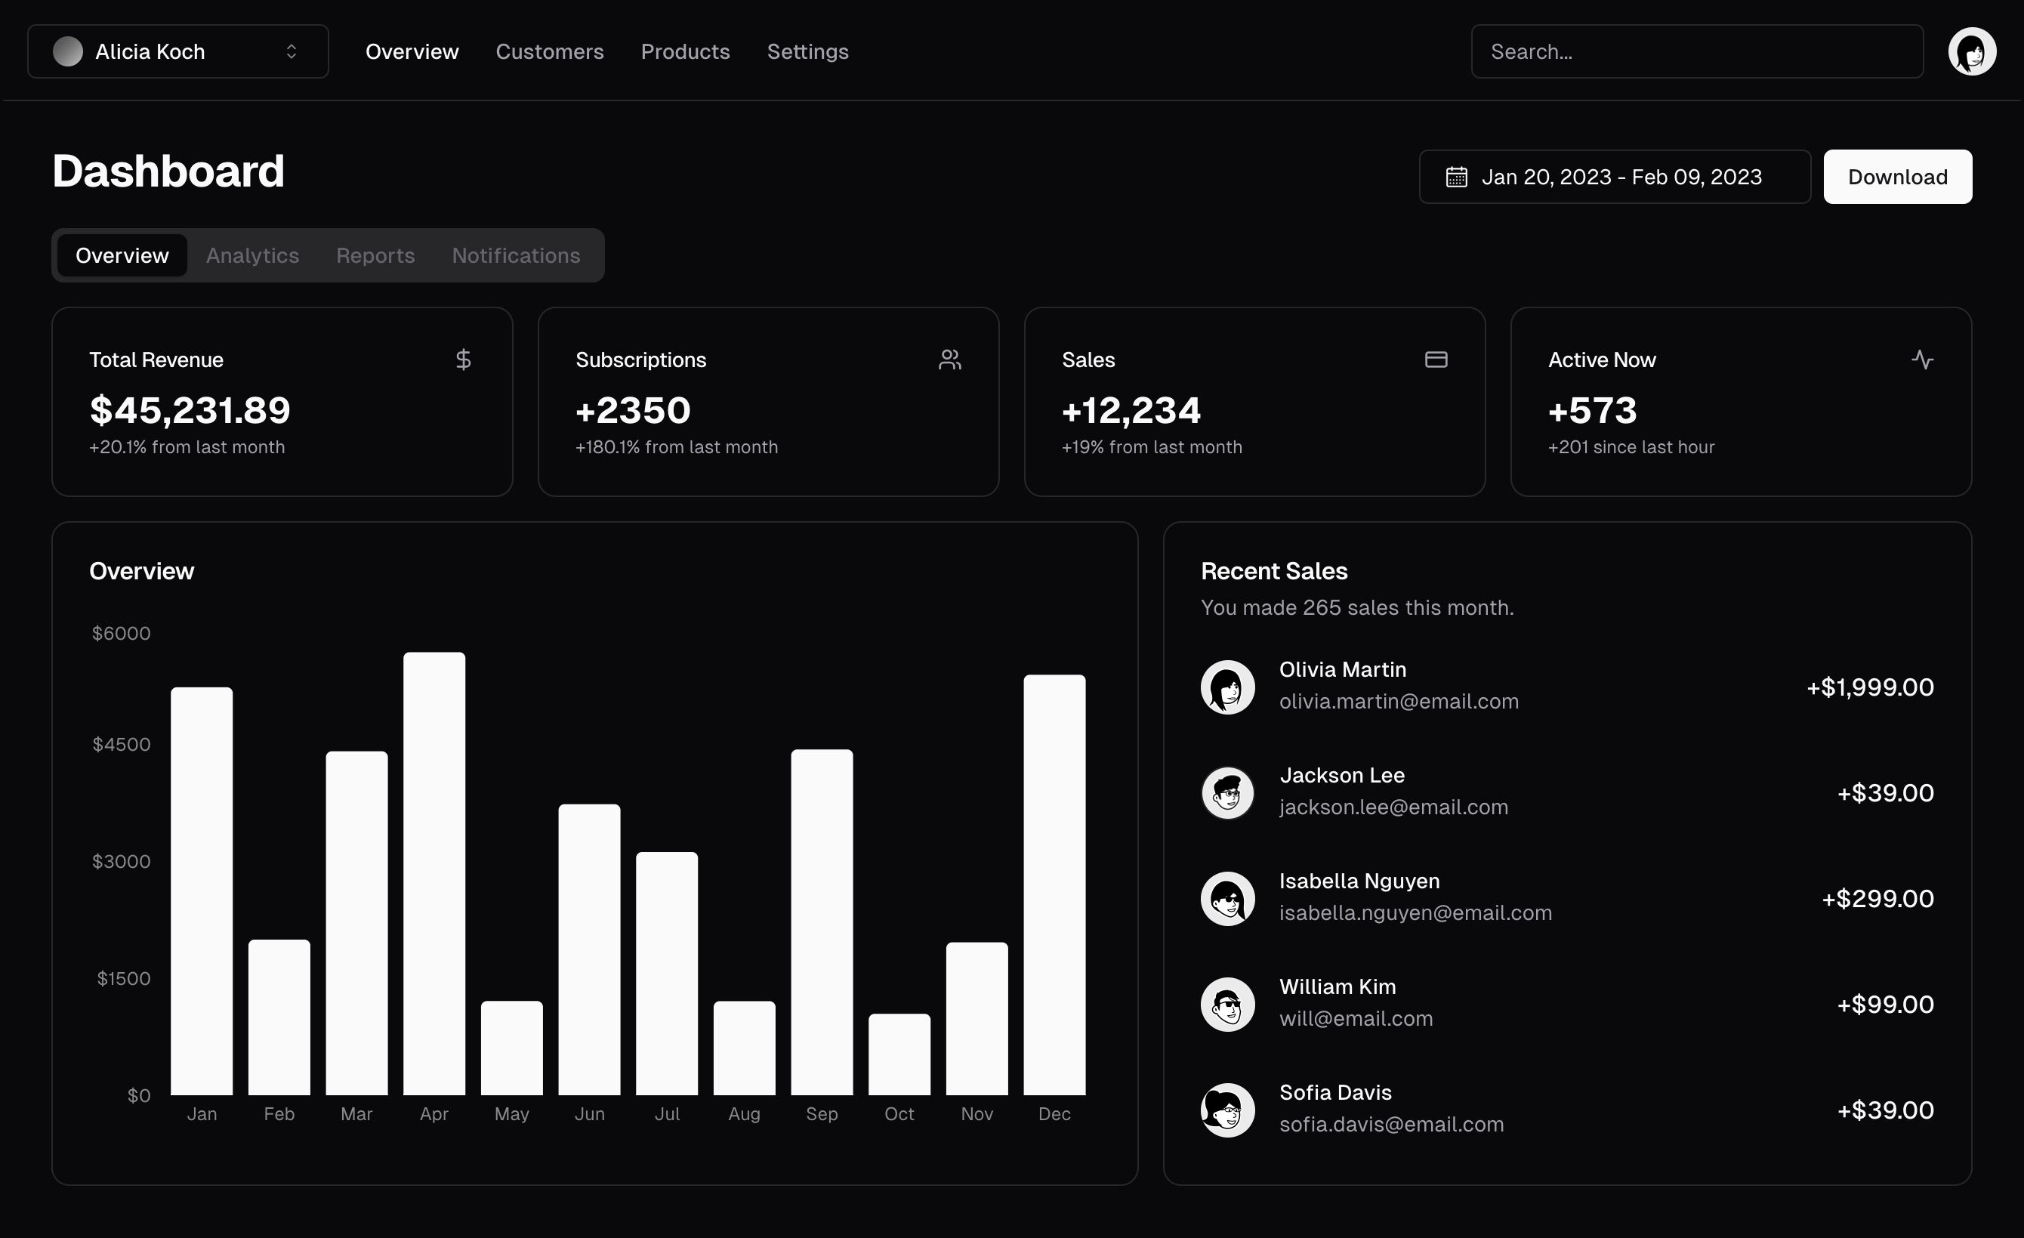Click the date range picker dropdown
Image resolution: width=2024 pixels, height=1238 pixels.
pyautogui.click(x=1615, y=177)
